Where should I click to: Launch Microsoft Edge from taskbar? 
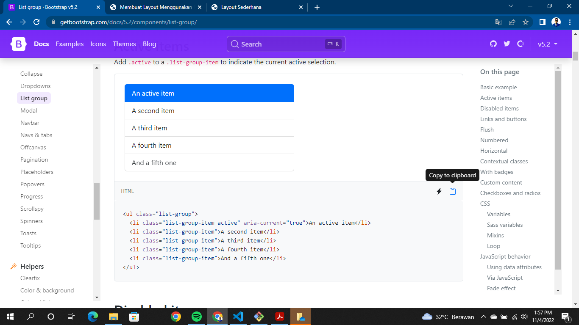pyautogui.click(x=93, y=317)
